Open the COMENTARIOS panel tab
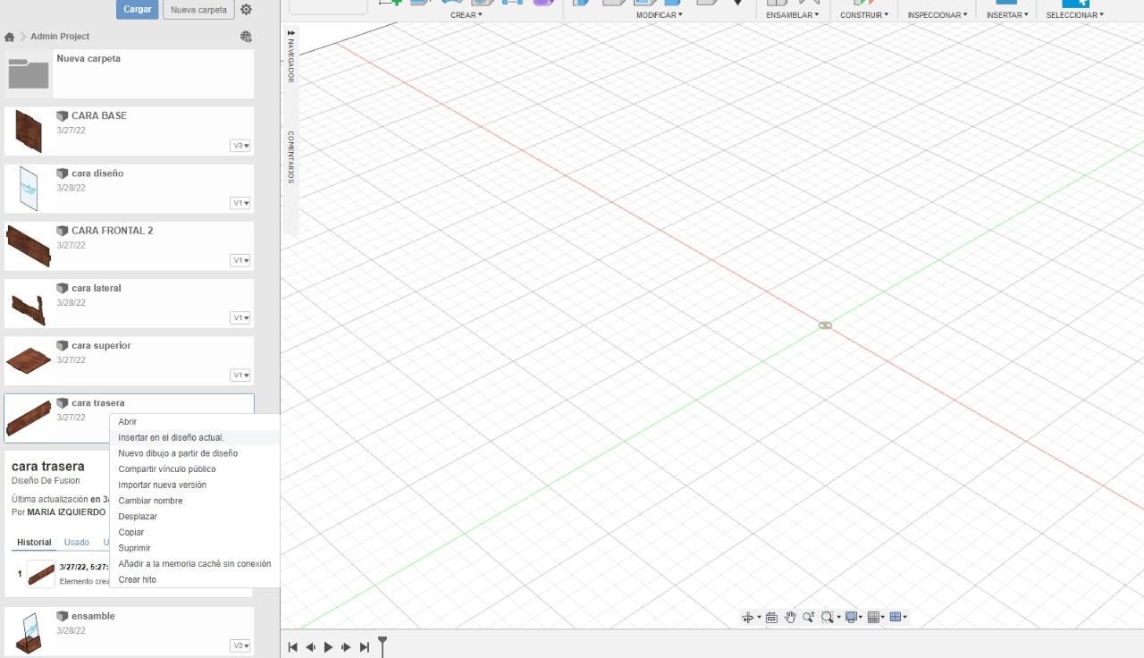1144x658 pixels. pyautogui.click(x=290, y=157)
